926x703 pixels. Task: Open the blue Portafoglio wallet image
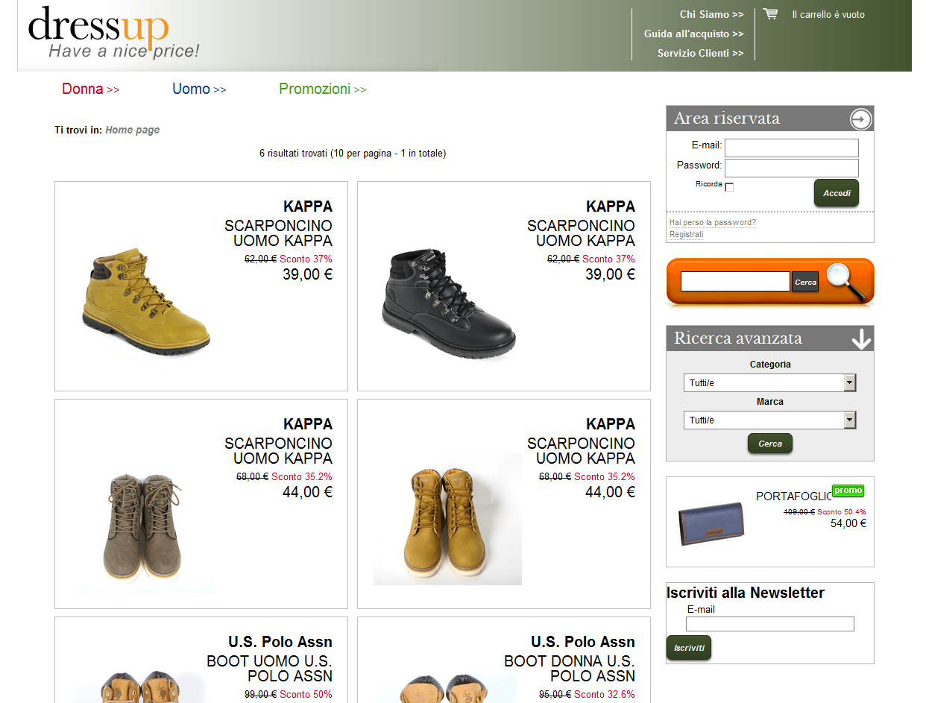pos(711,523)
